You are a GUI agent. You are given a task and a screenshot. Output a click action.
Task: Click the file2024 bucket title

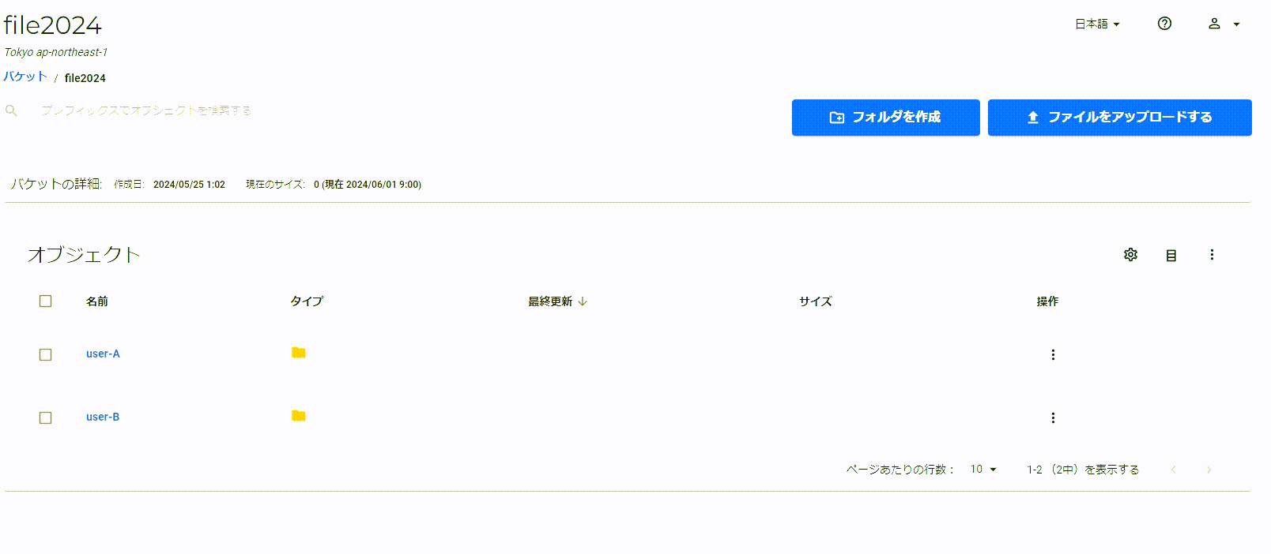pyautogui.click(x=53, y=25)
